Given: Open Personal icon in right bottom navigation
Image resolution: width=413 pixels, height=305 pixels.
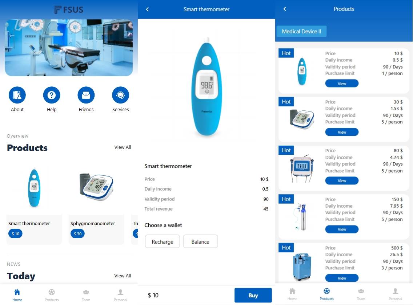Looking at the screenshot, I should 395,294.
